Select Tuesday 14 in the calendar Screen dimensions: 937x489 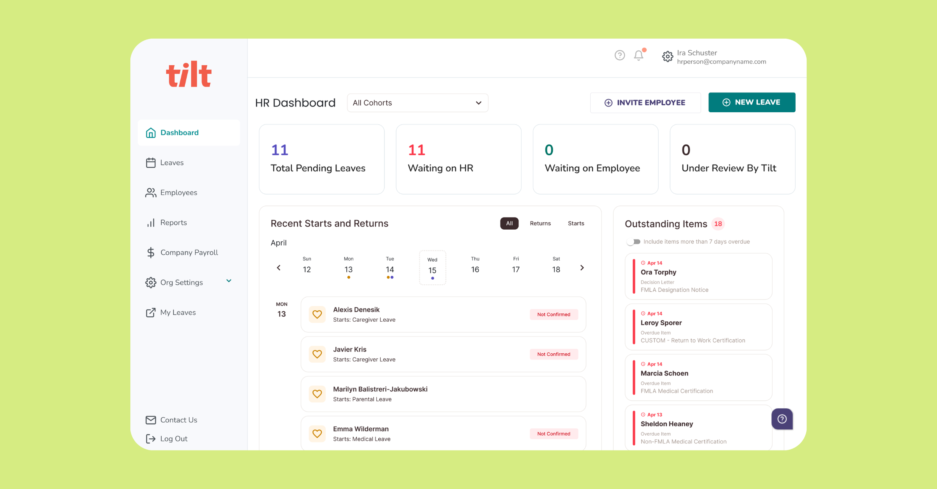click(x=390, y=268)
